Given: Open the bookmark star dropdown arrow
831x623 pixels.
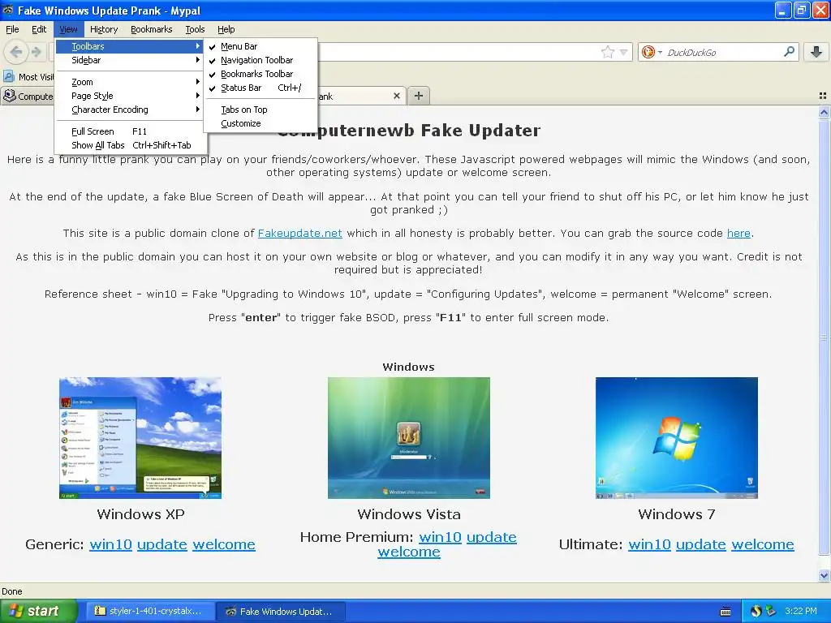Looking at the screenshot, I should click(624, 52).
